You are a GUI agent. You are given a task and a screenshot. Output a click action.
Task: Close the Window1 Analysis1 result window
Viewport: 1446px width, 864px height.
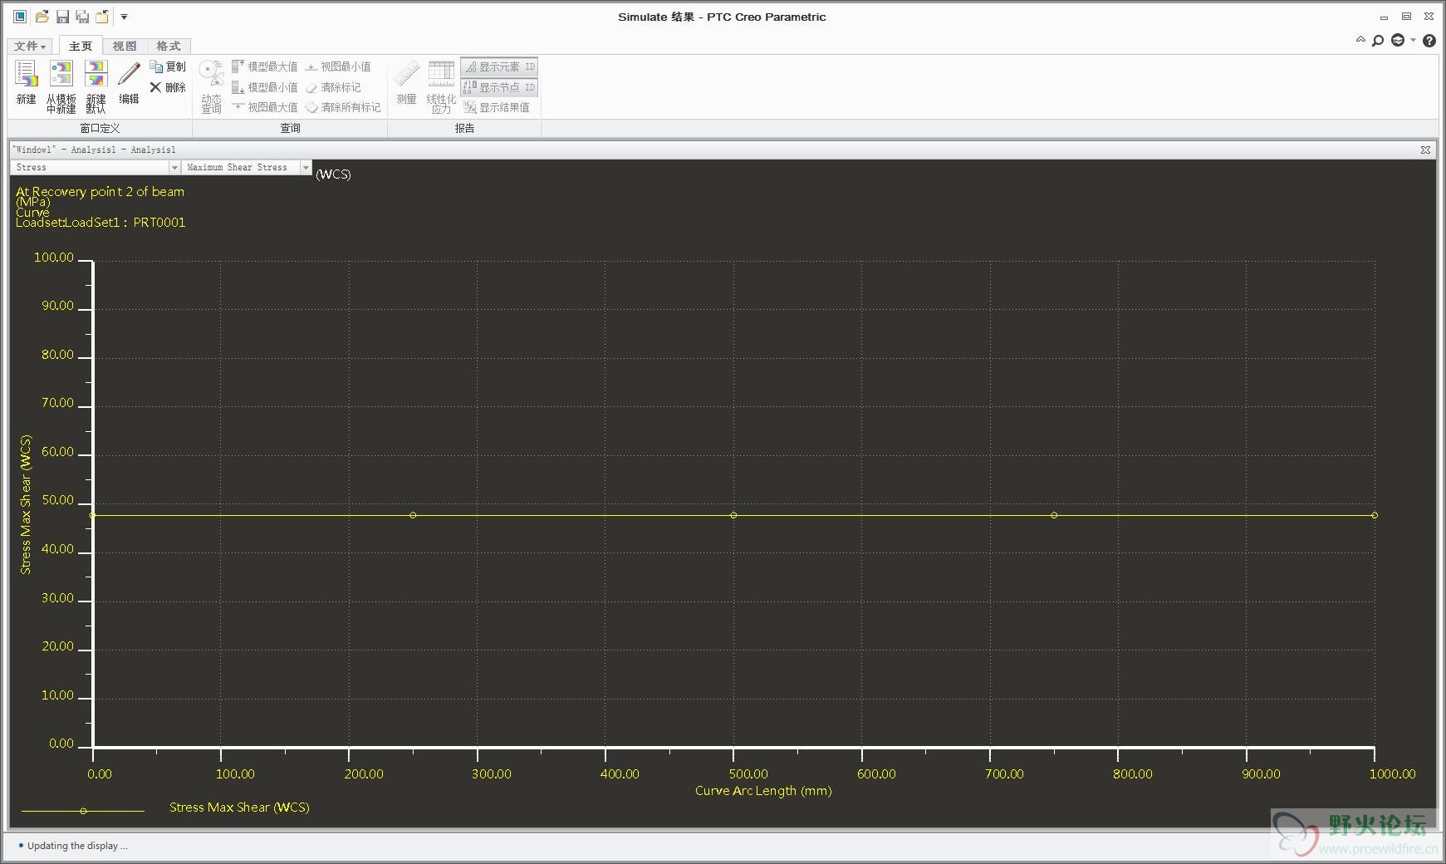1425,150
